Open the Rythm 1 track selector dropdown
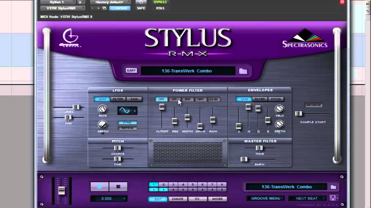Screen dimensions: 371x208 pos(58,2)
